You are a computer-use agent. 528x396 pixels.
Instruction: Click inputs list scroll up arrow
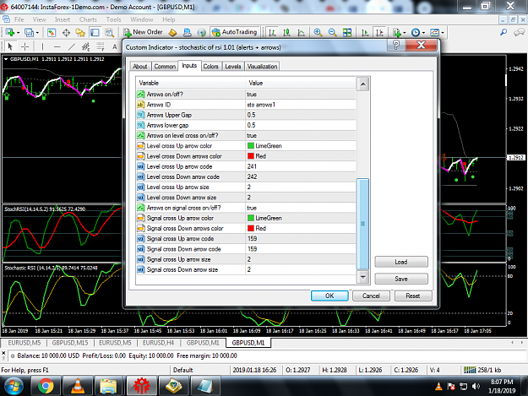(x=363, y=84)
